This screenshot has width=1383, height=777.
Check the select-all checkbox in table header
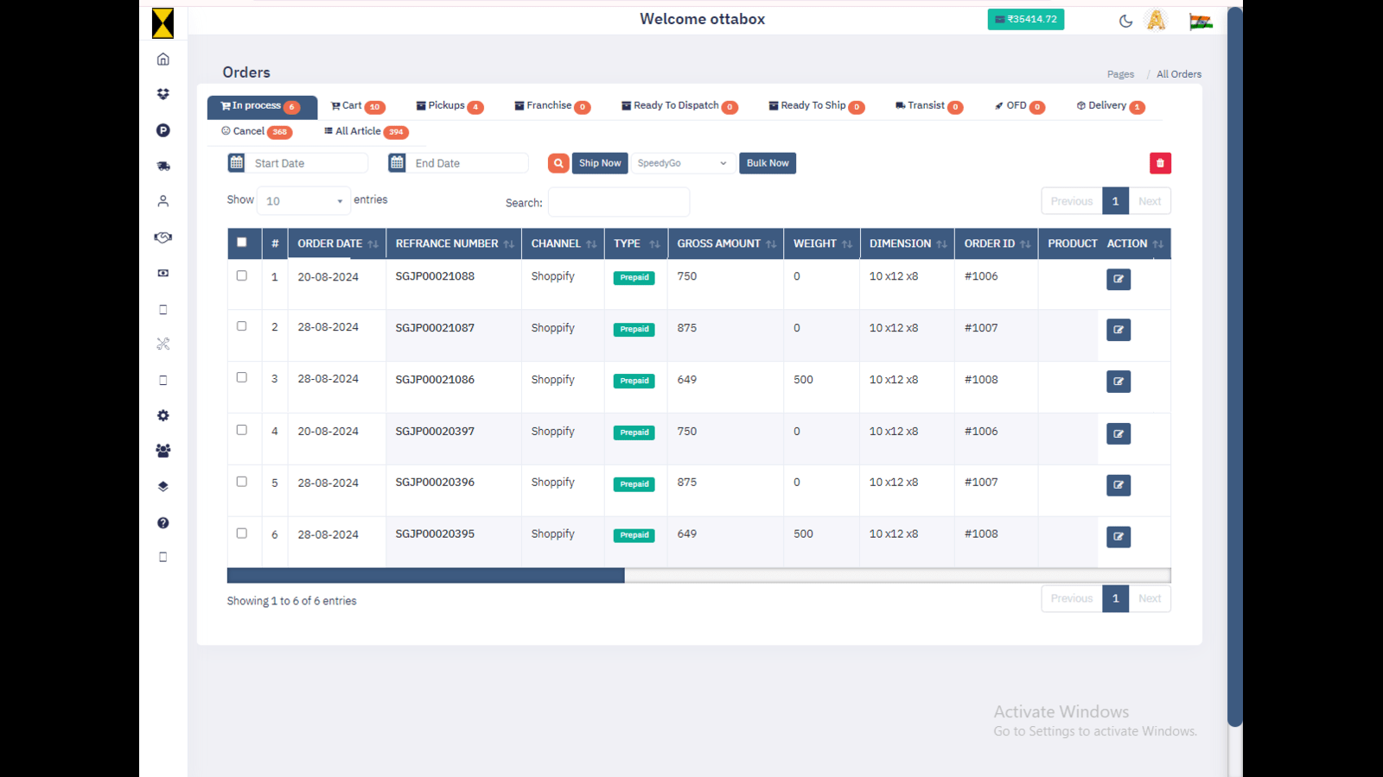pos(242,243)
